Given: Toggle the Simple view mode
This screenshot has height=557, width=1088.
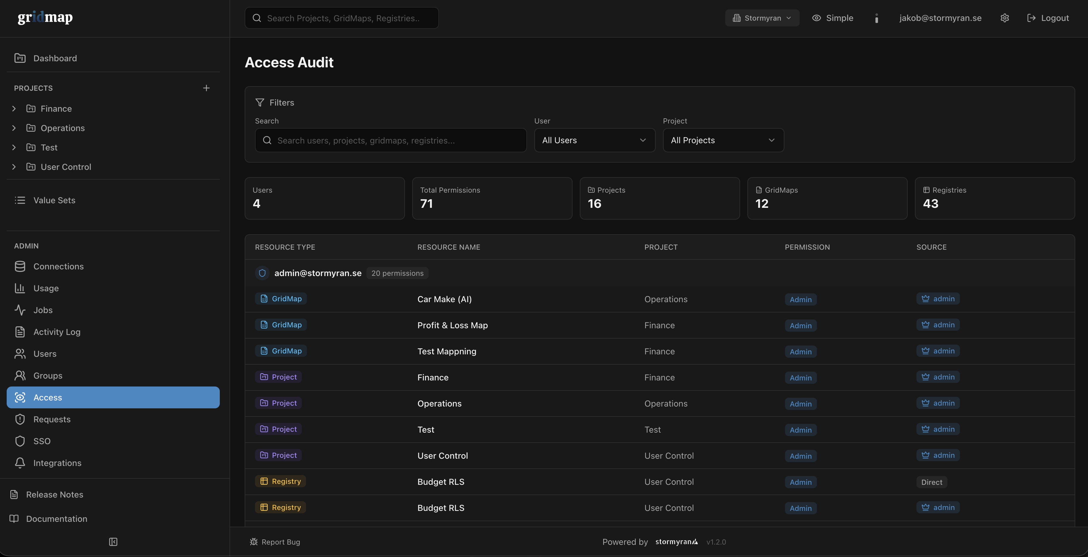Looking at the screenshot, I should click(832, 18).
